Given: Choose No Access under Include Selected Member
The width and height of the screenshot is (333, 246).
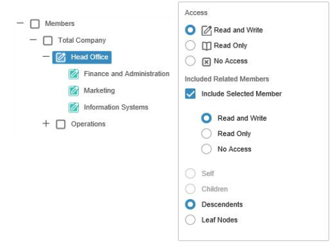Looking at the screenshot, I should 206,149.
